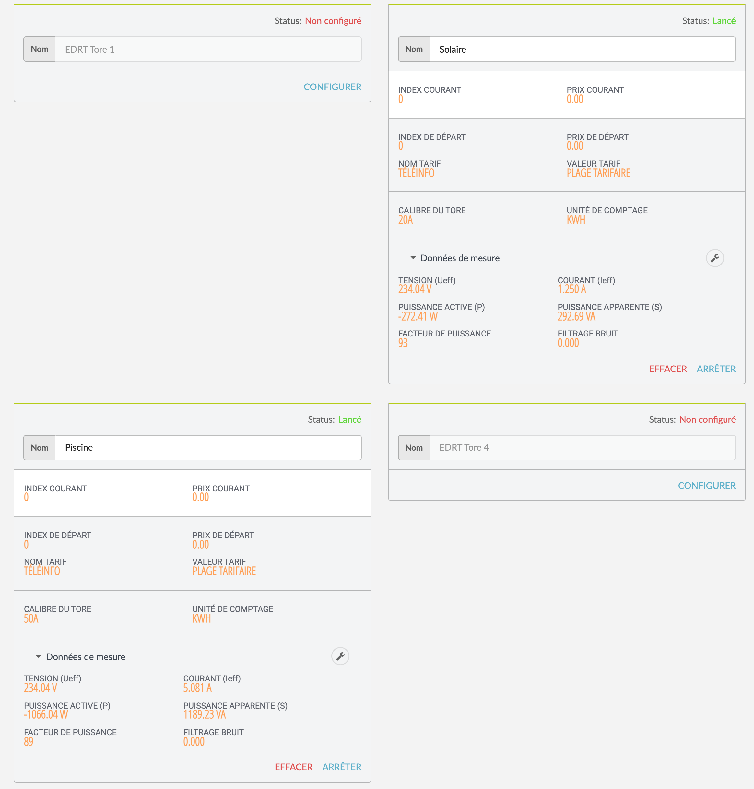Focus the Solaire name field
754x789 pixels.
click(582, 50)
